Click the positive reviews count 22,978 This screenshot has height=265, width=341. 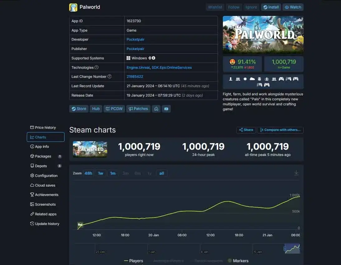237,67
